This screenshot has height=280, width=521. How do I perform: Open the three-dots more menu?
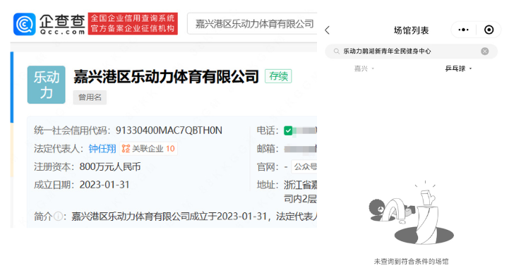463,30
